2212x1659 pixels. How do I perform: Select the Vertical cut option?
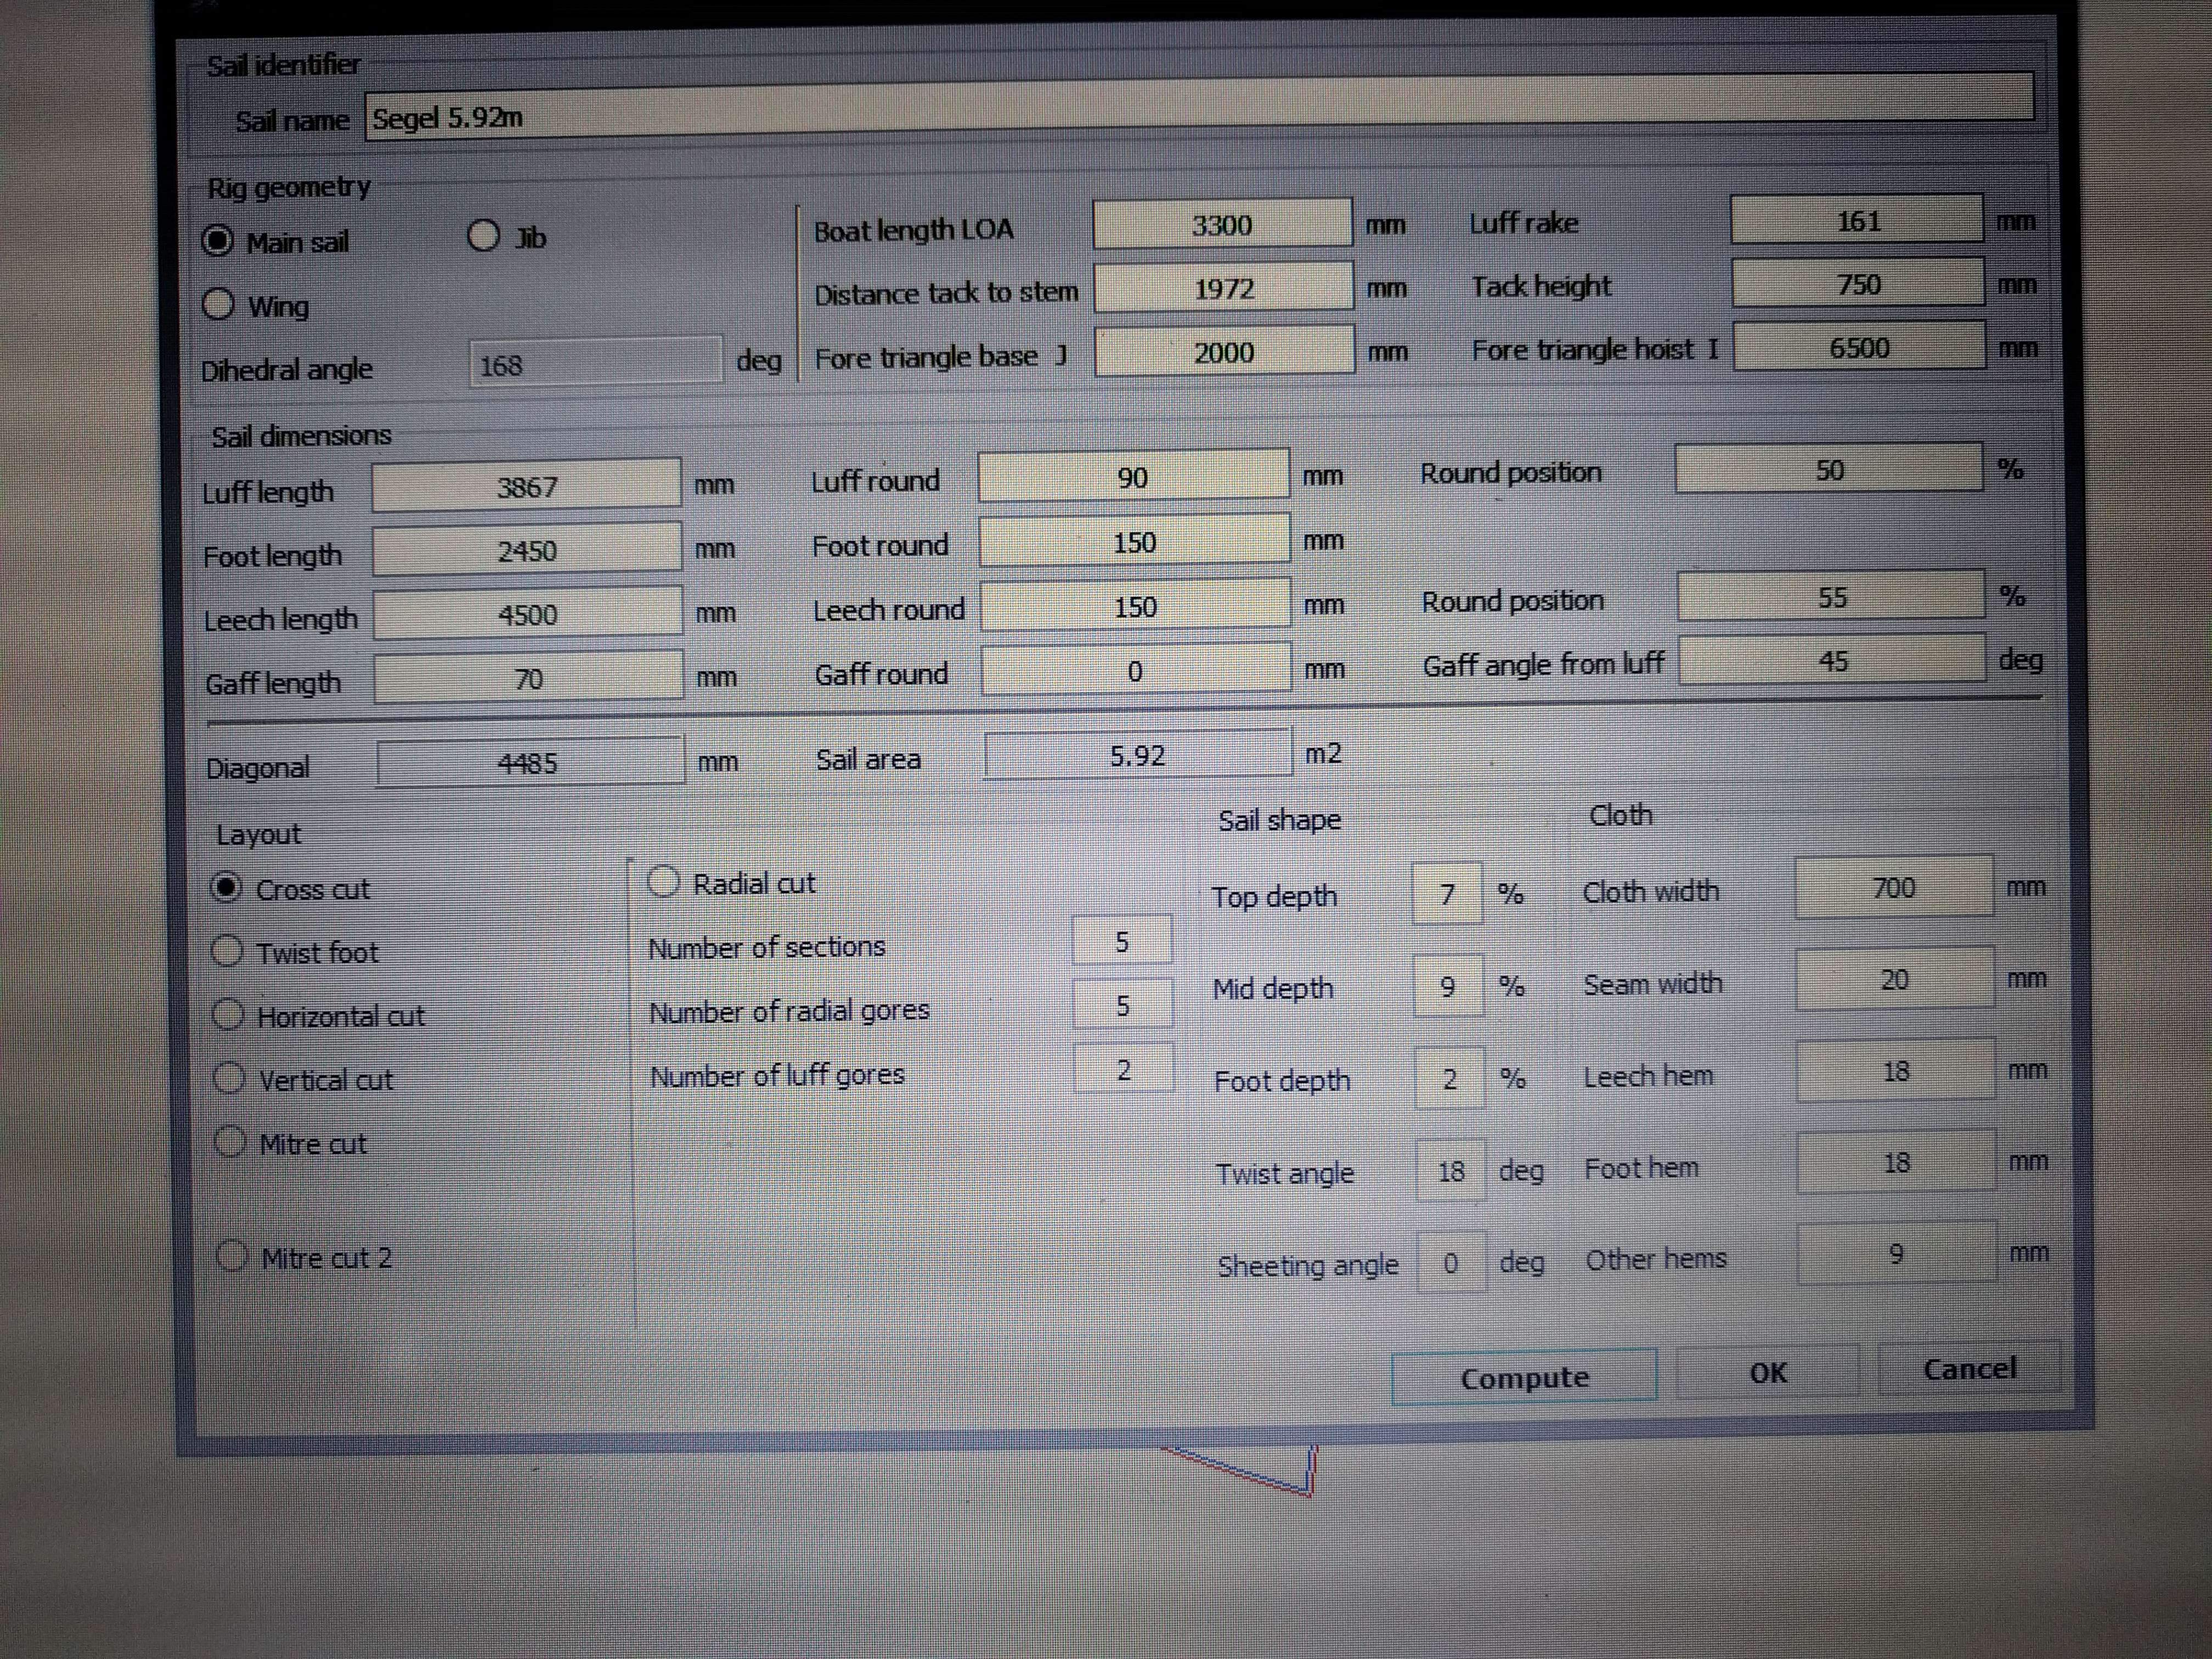pyautogui.click(x=230, y=1078)
